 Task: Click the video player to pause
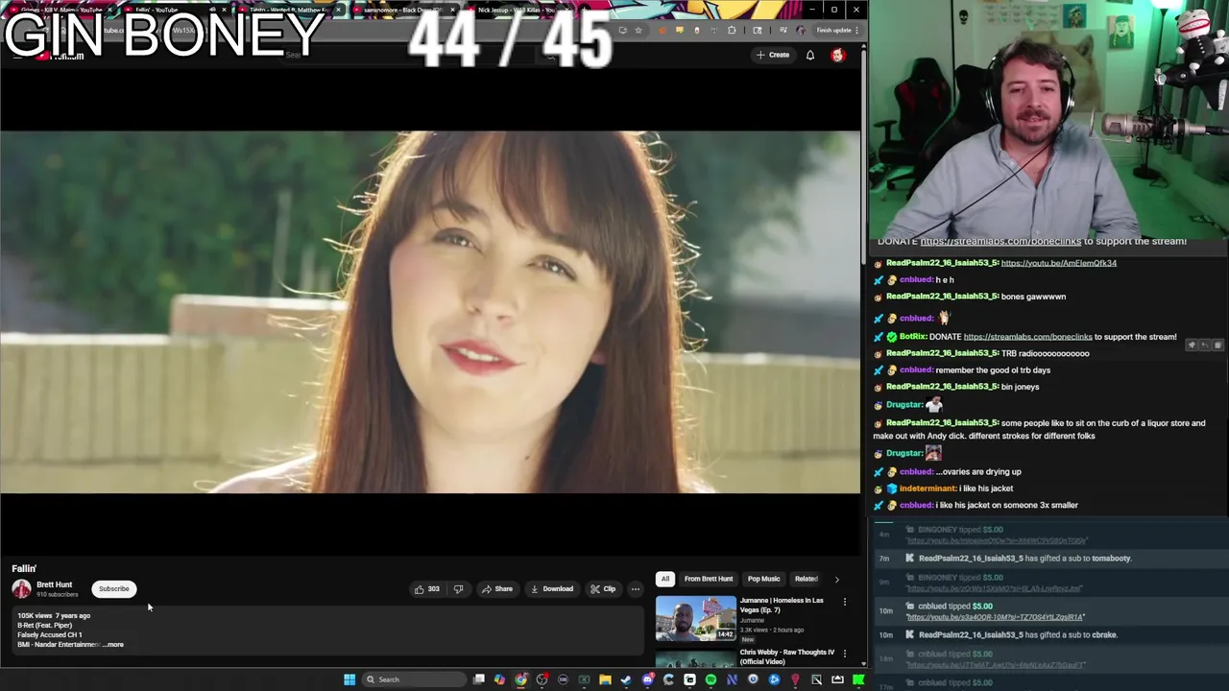click(430, 312)
